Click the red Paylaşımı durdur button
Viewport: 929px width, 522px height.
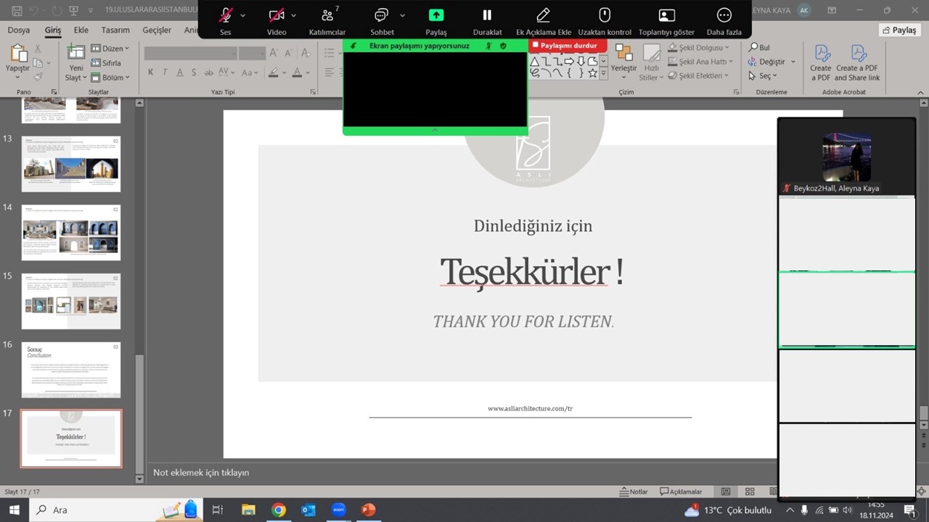[568, 46]
